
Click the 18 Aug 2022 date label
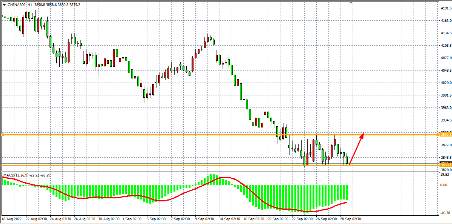pos(11,219)
